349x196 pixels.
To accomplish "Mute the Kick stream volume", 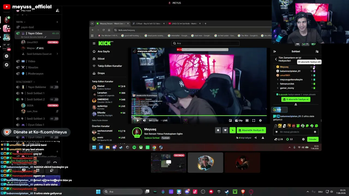I will point(144,120).
